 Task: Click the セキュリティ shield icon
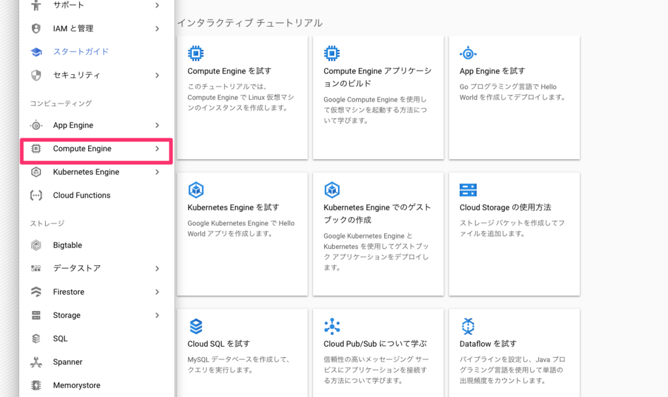pos(37,76)
